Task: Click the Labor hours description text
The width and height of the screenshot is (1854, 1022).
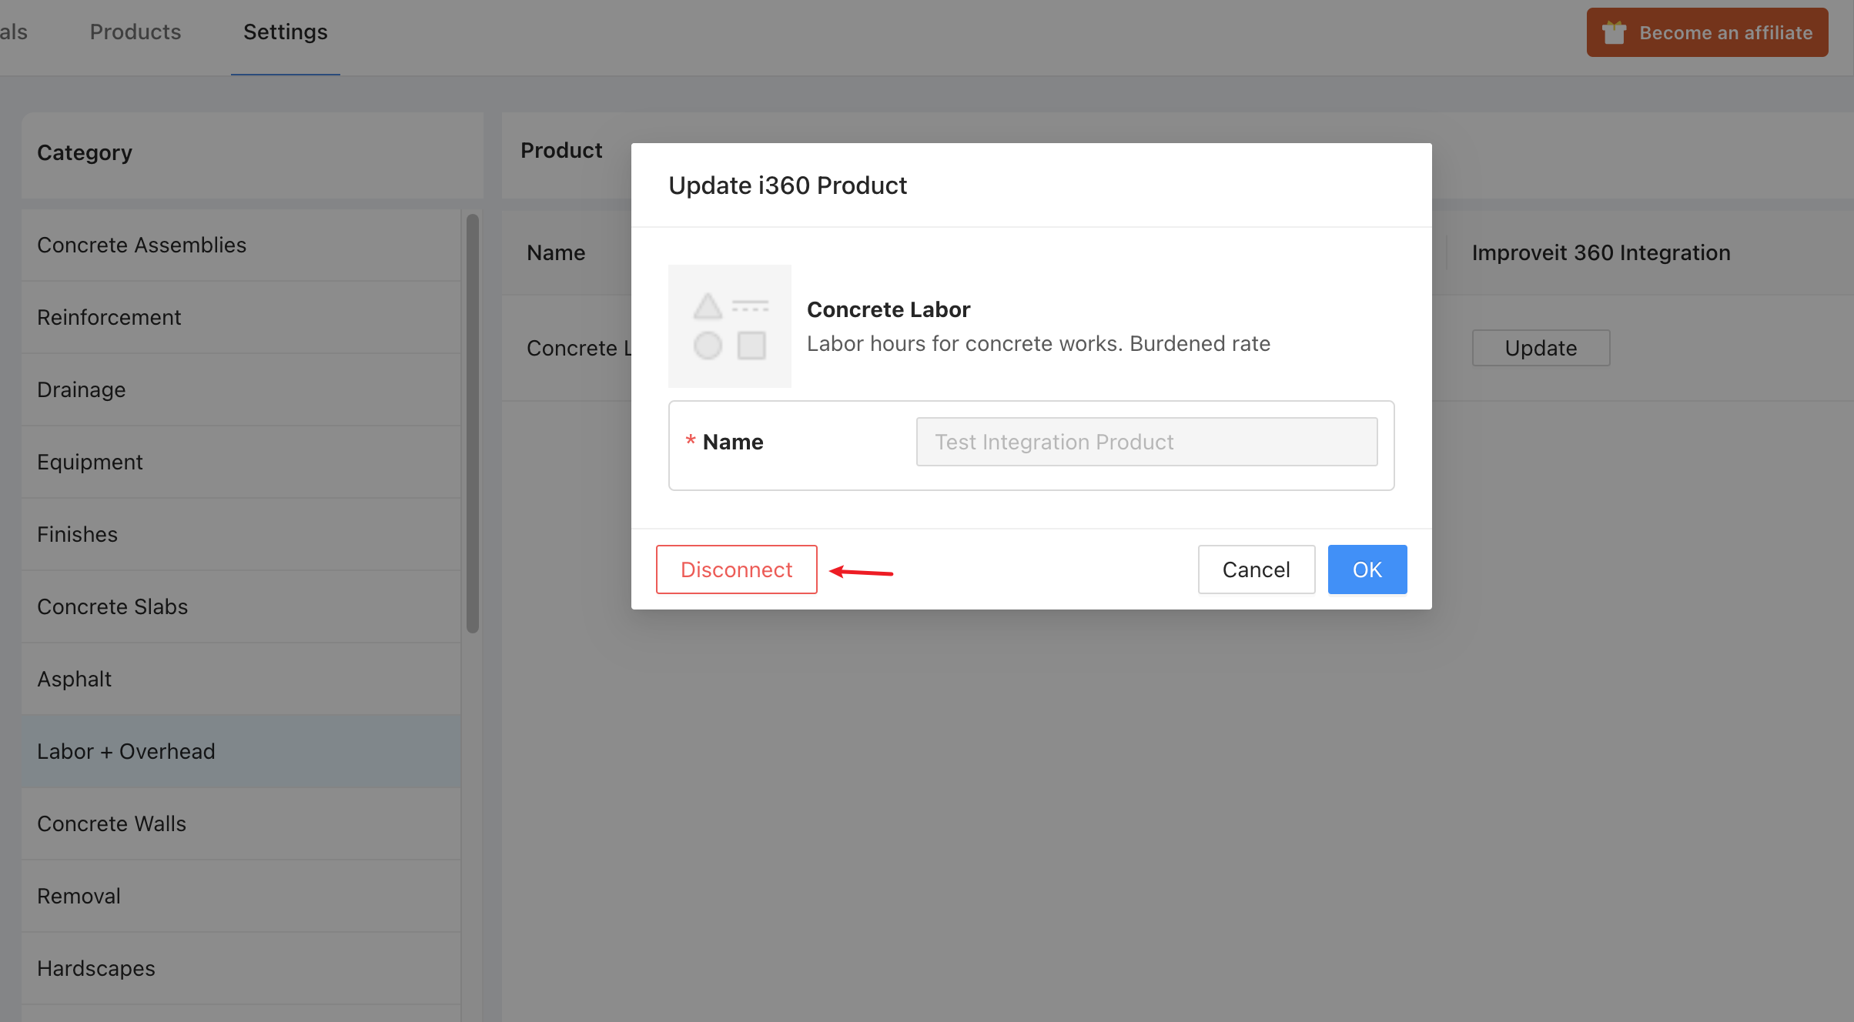Action: 1039,343
